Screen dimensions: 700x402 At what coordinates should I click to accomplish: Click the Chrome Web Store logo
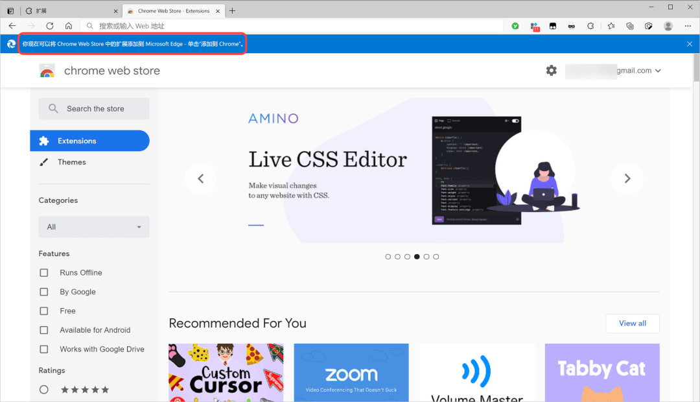pos(47,71)
